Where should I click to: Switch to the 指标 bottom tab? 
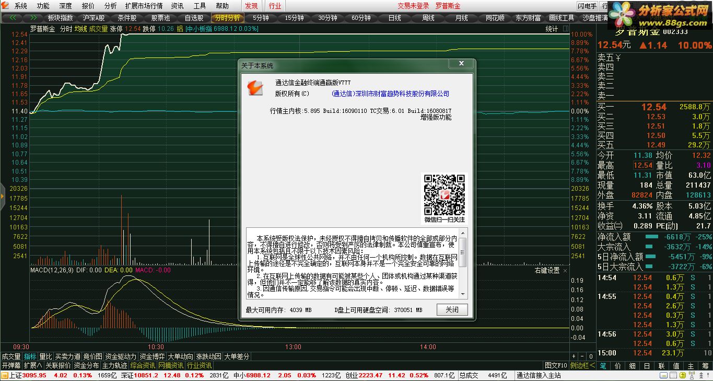[30, 356]
